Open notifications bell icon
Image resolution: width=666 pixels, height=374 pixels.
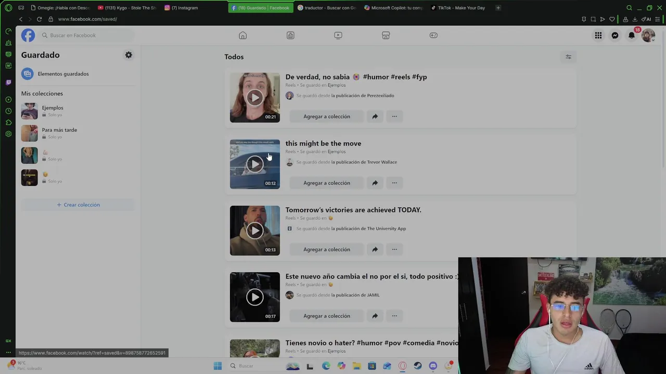tap(632, 35)
